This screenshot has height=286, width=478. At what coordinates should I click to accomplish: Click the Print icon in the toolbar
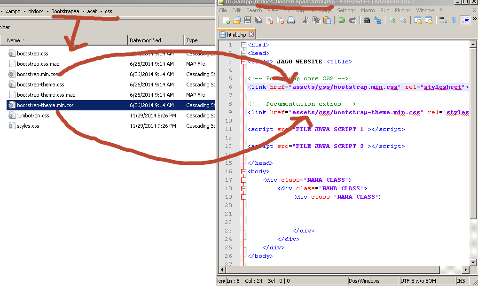pyautogui.click(x=291, y=20)
